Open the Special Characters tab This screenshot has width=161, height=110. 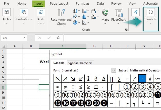[x=80, y=63]
